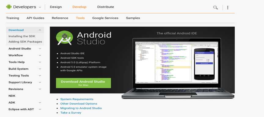
Task: Switch to the Reference section
Action: pos(60,18)
